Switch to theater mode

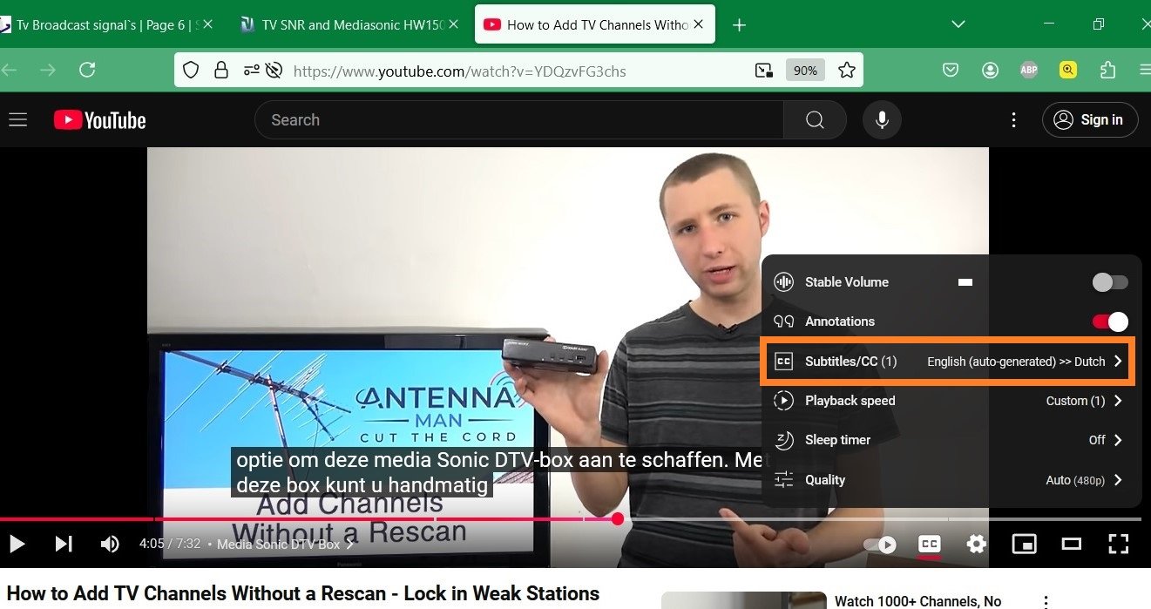[1071, 545]
